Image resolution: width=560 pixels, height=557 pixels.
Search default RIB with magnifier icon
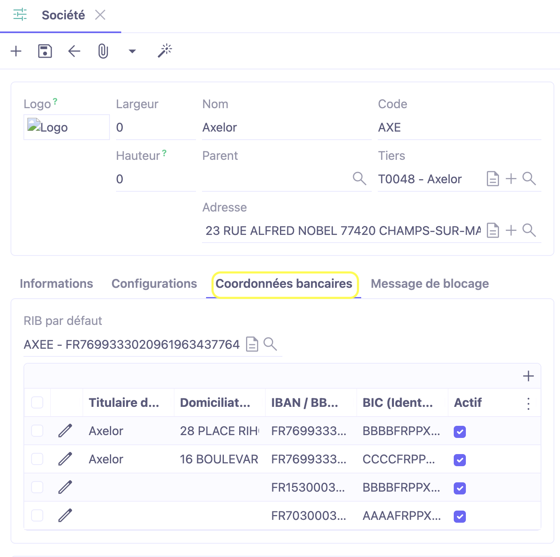pos(270,344)
